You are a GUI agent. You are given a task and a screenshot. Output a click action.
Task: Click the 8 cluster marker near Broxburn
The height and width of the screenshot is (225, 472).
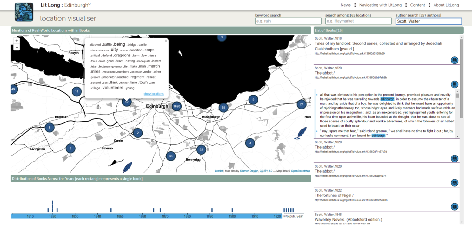(50, 128)
